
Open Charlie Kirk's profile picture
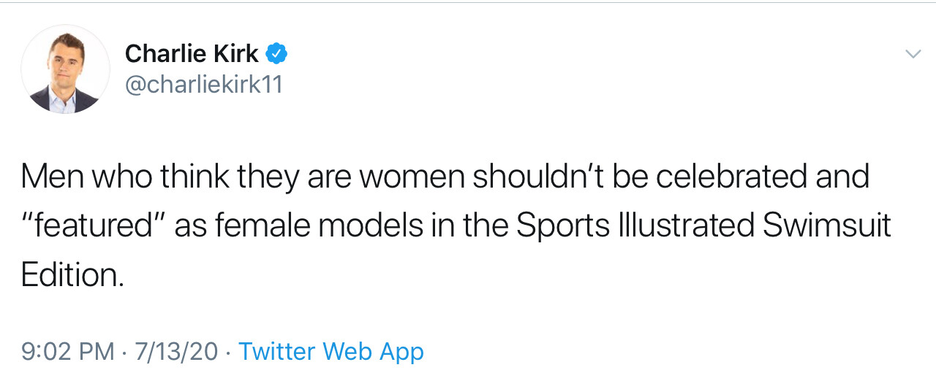[x=65, y=70]
